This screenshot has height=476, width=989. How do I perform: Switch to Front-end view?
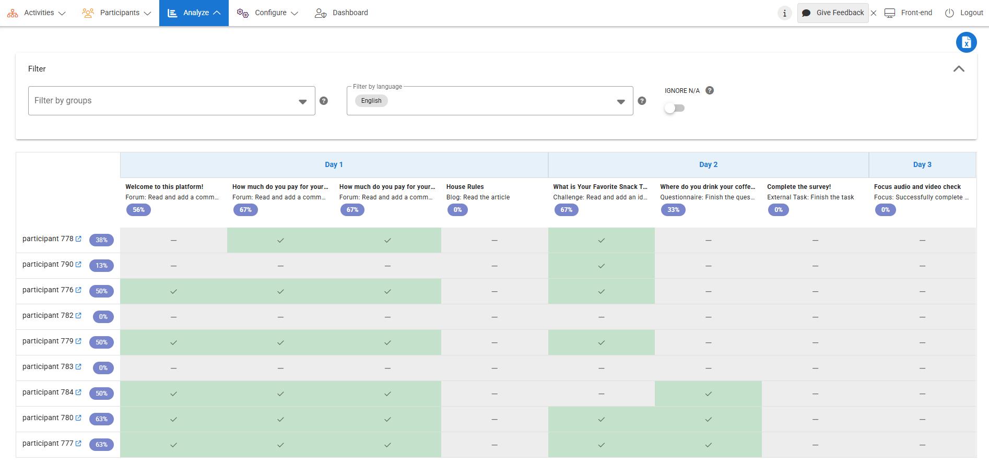coord(909,13)
